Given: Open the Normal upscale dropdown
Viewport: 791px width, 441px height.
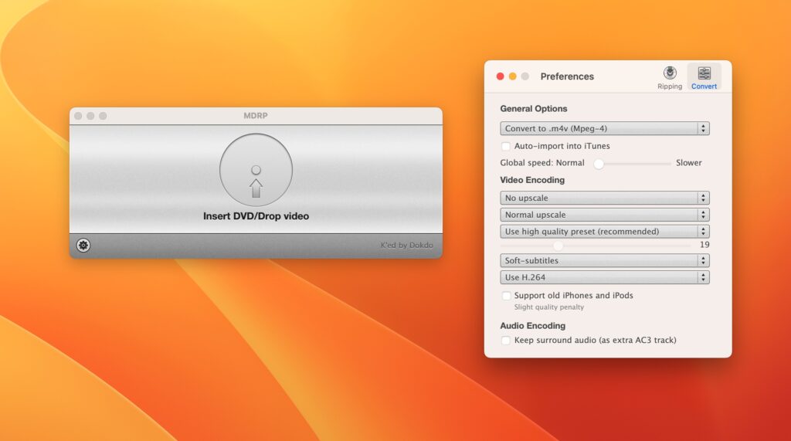Looking at the screenshot, I should click(605, 215).
